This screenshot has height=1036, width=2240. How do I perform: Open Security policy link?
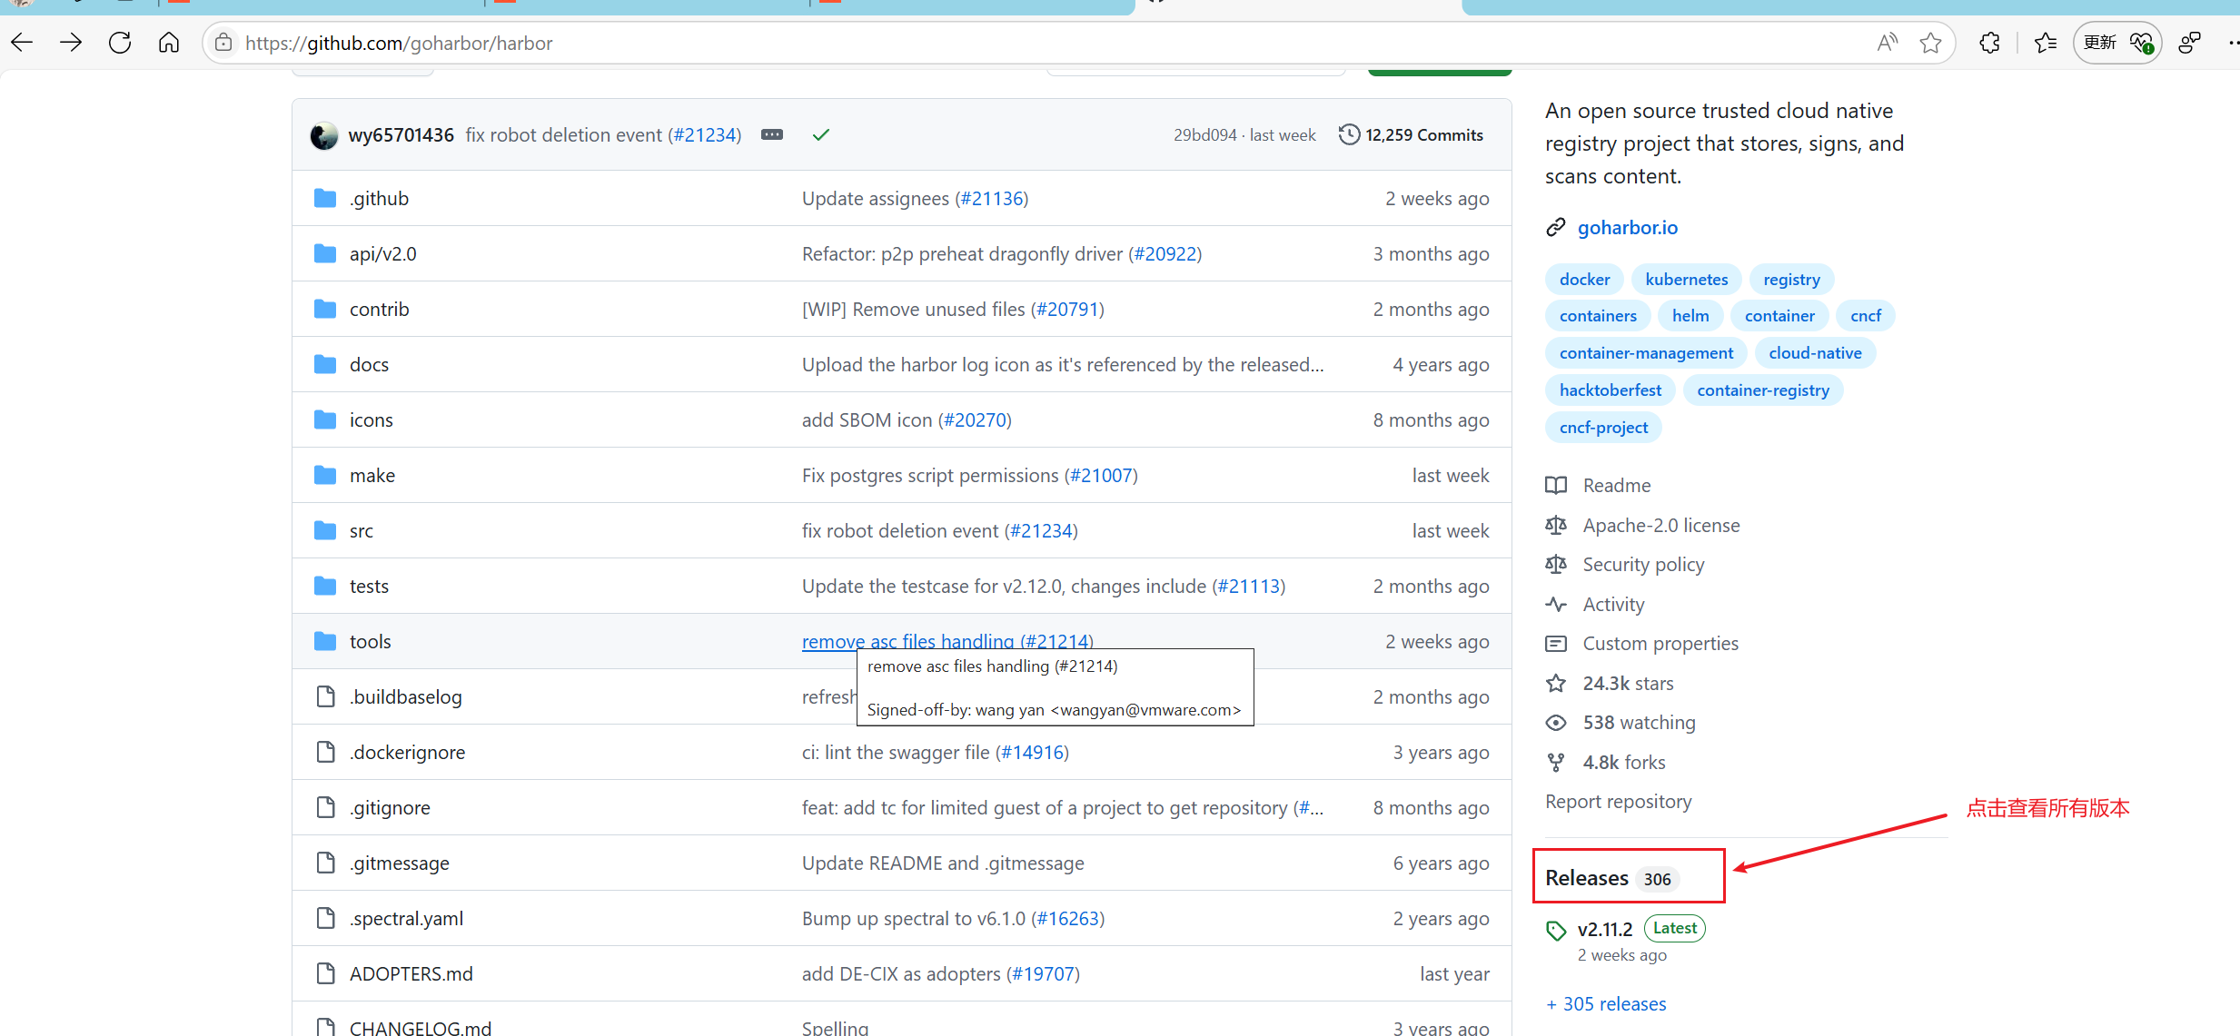(x=1625, y=565)
